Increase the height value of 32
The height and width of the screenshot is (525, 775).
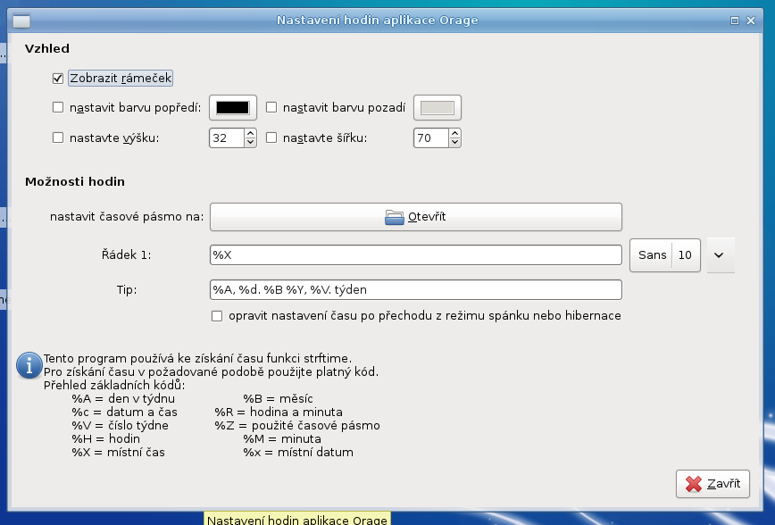[250, 134]
